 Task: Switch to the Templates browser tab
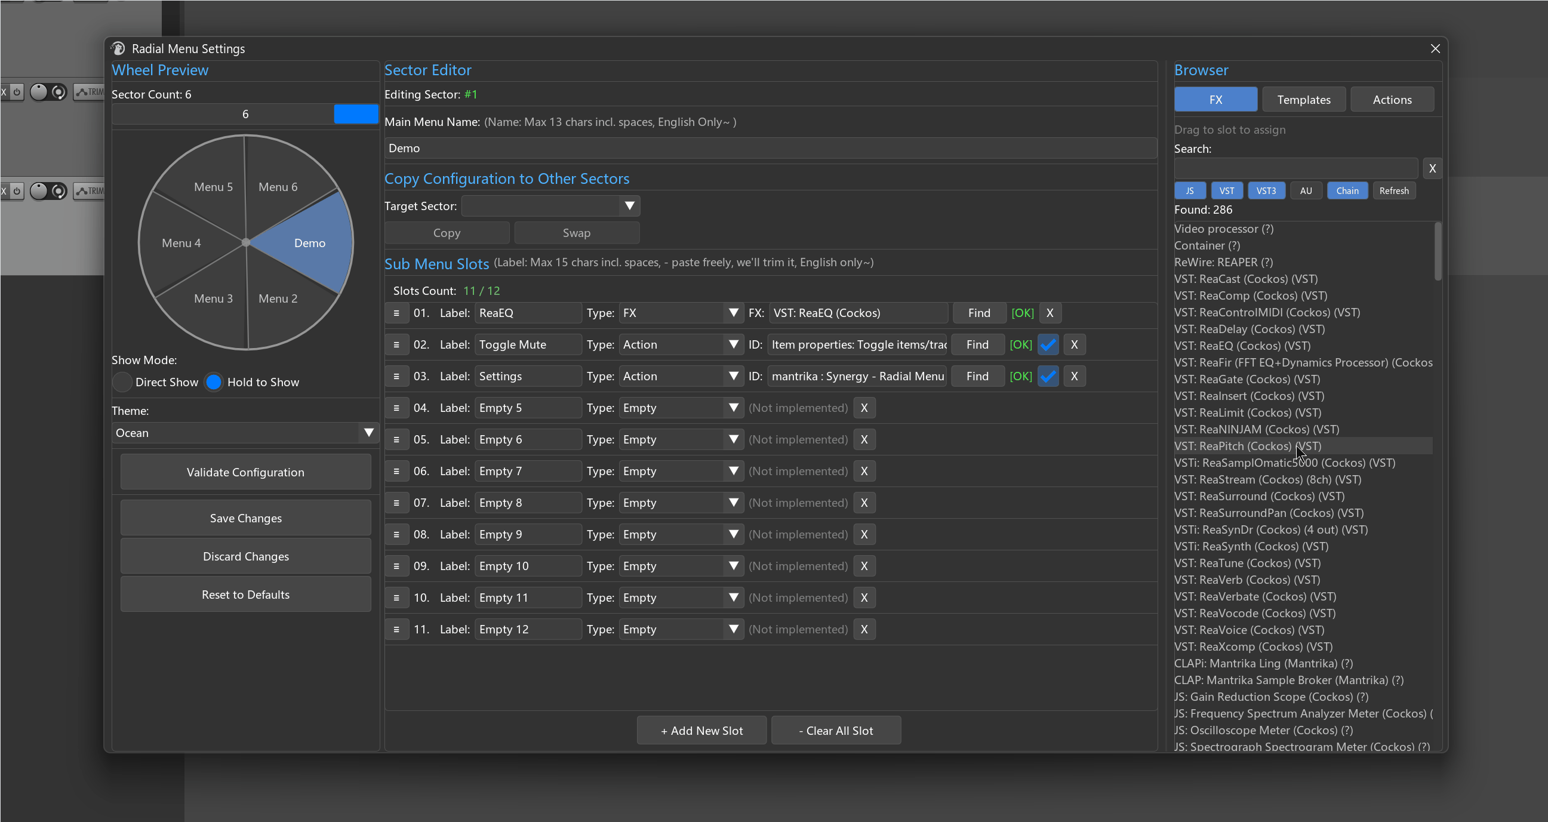click(1303, 100)
